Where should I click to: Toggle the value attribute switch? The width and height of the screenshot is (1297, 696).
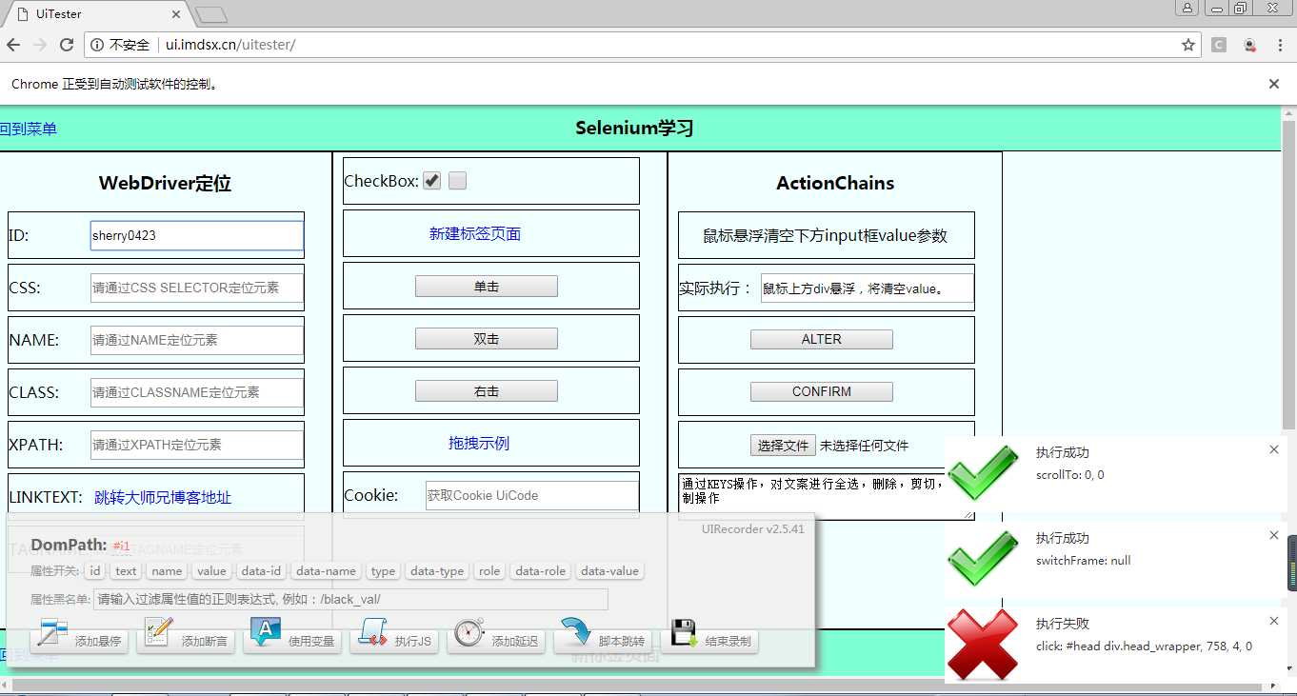click(x=211, y=571)
